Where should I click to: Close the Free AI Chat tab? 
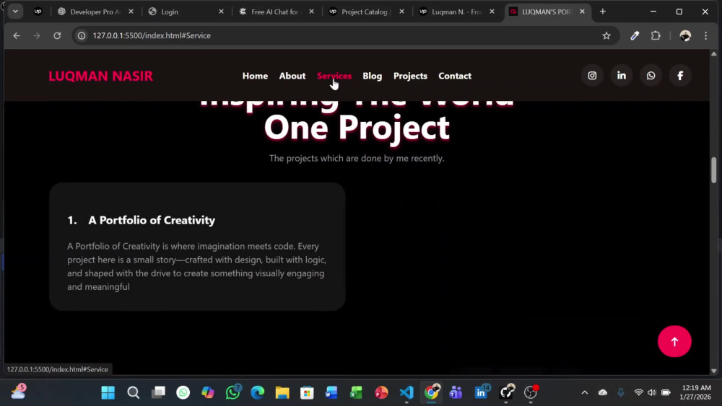click(311, 12)
